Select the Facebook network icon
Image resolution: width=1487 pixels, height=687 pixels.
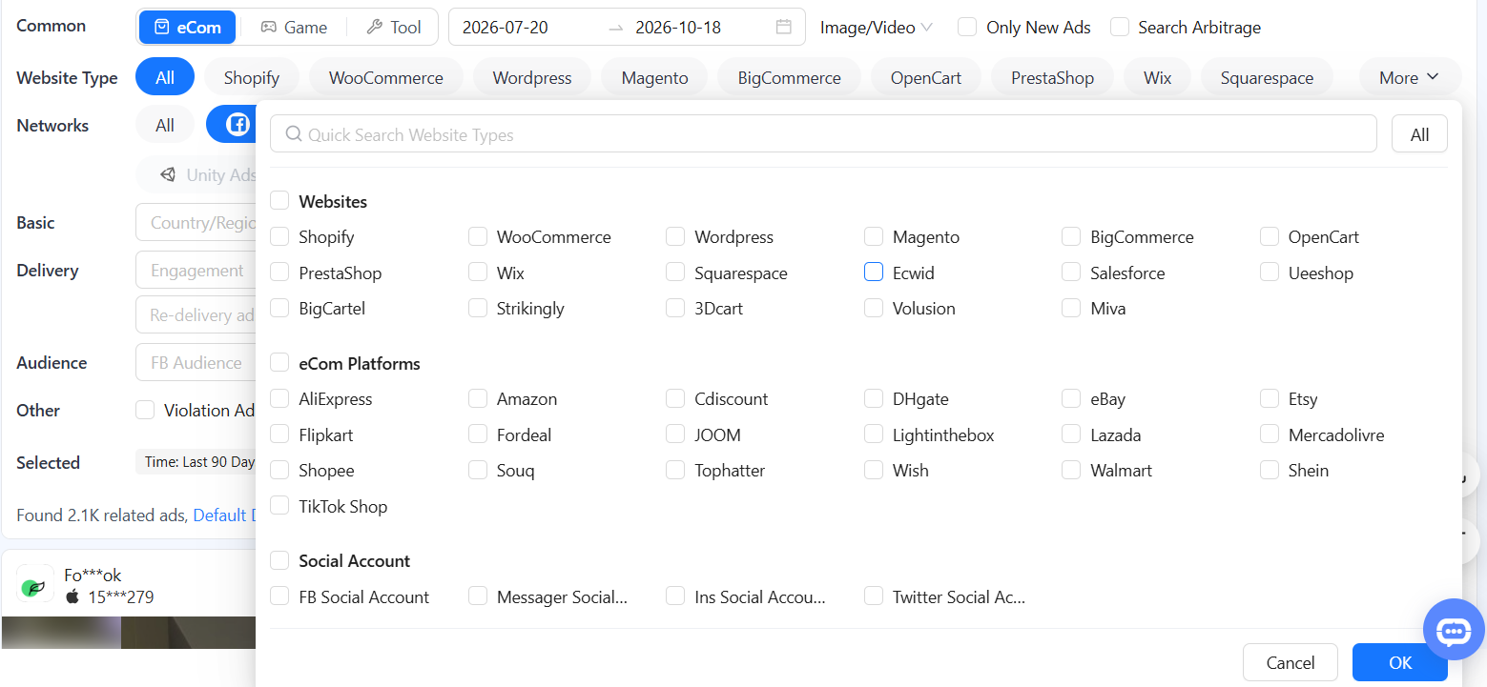click(x=238, y=125)
